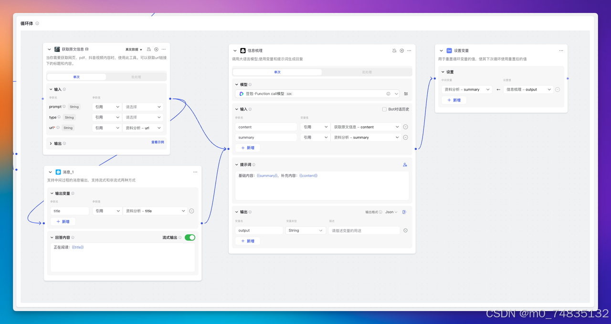Image resolution: width=611 pixels, height=324 pixels.
Task: Click the 设置变量 node icon
Action: (449, 51)
